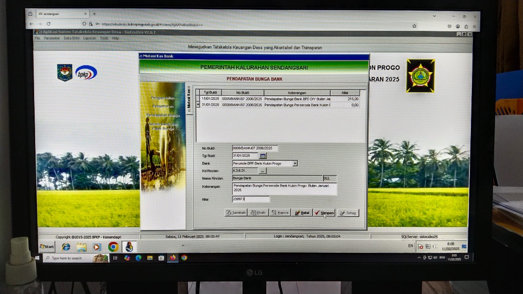
Task: Click the Ubah button
Action: (x=258, y=213)
